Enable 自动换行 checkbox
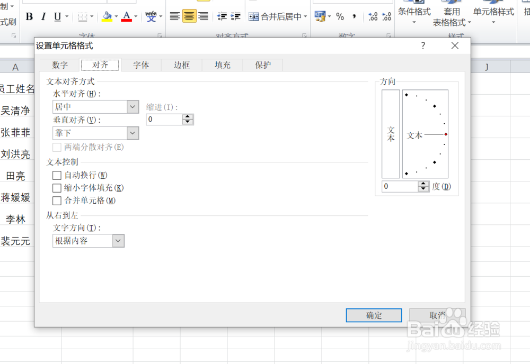Screen dimensions: 530x364 click(57, 175)
